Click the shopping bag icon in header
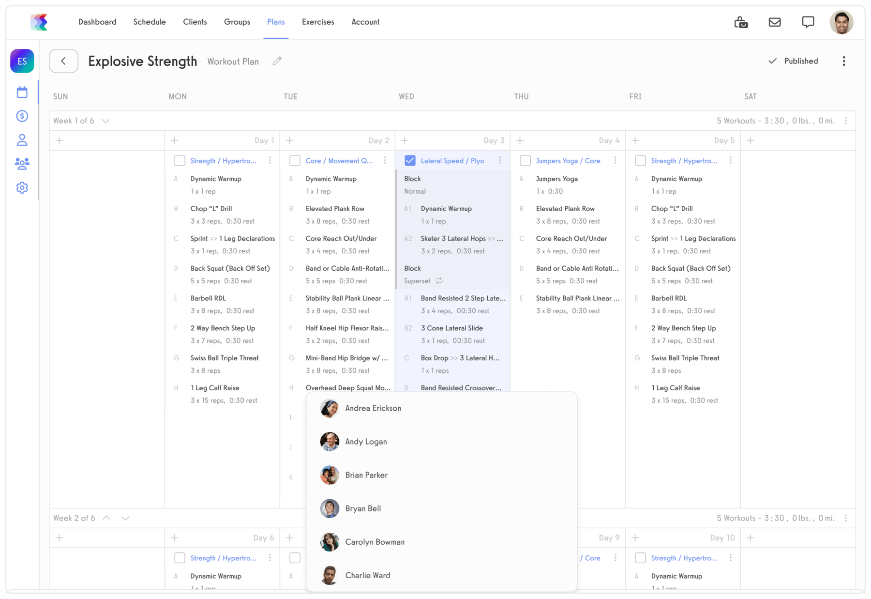This screenshot has height=599, width=871. 741,22
